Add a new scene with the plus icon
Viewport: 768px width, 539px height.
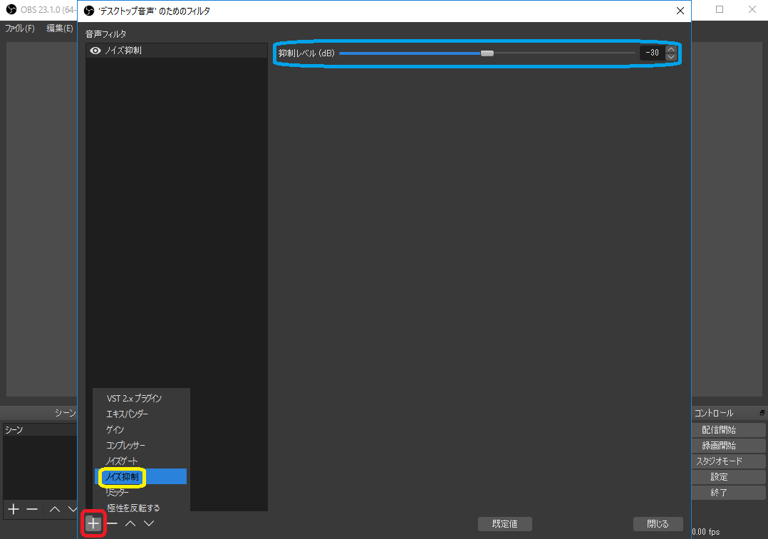13,509
